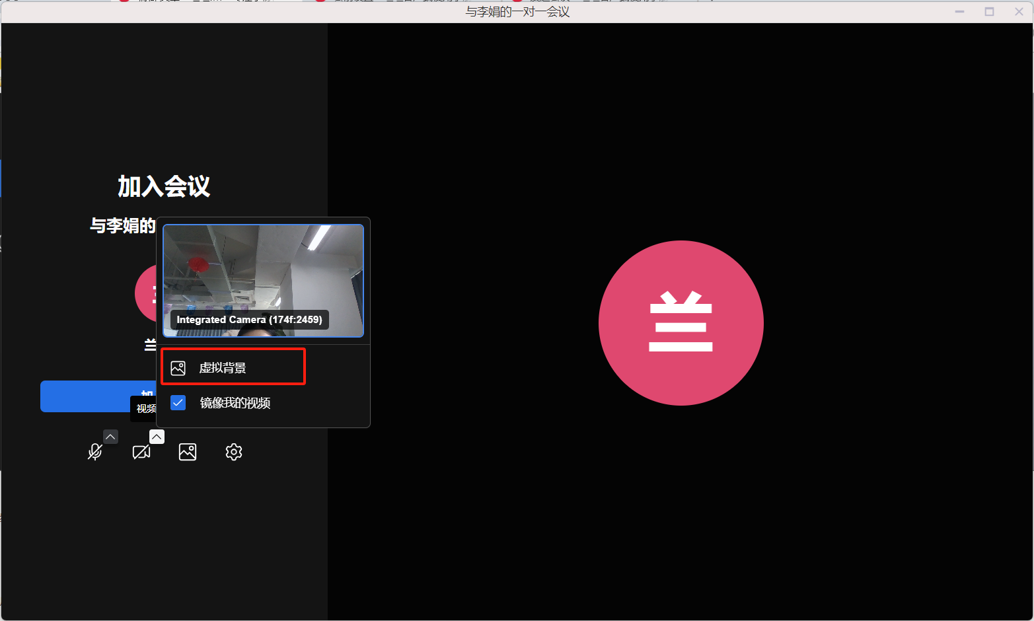
Task: Click the large 兰 avatar circle
Action: tap(681, 323)
